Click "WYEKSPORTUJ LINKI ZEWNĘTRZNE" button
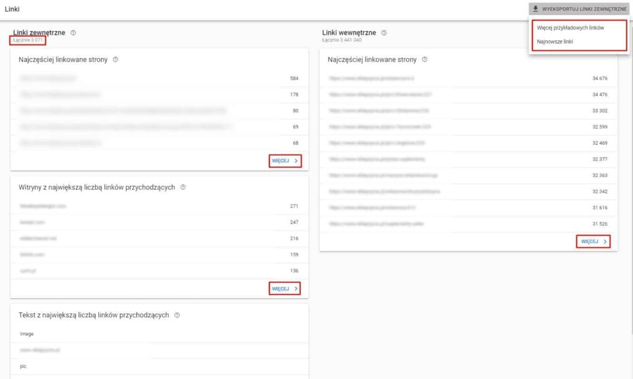This screenshot has height=379, width=633. pyautogui.click(x=584, y=9)
